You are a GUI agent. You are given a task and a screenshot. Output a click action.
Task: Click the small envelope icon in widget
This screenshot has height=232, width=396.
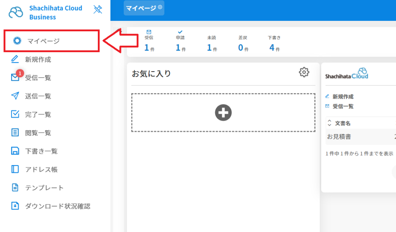tap(327, 106)
